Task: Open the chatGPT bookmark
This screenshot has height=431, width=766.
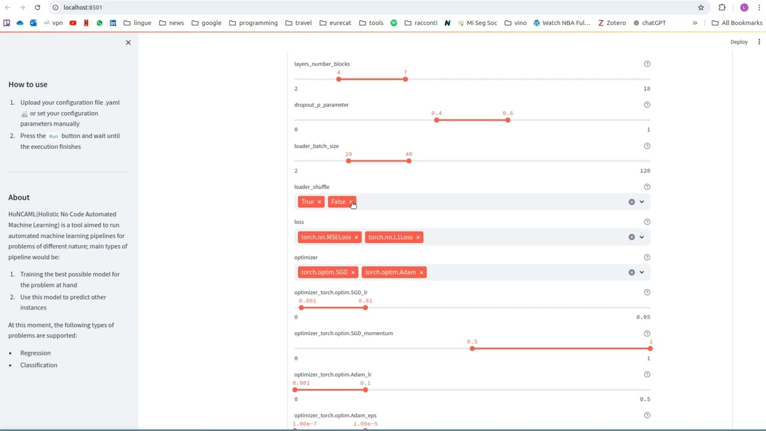Action: [x=649, y=23]
